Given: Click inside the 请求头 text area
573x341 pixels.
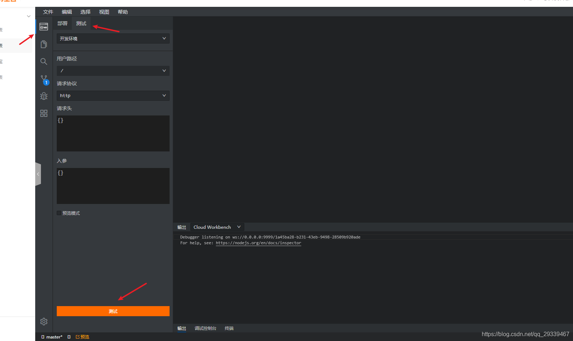Looking at the screenshot, I should 113,133.
